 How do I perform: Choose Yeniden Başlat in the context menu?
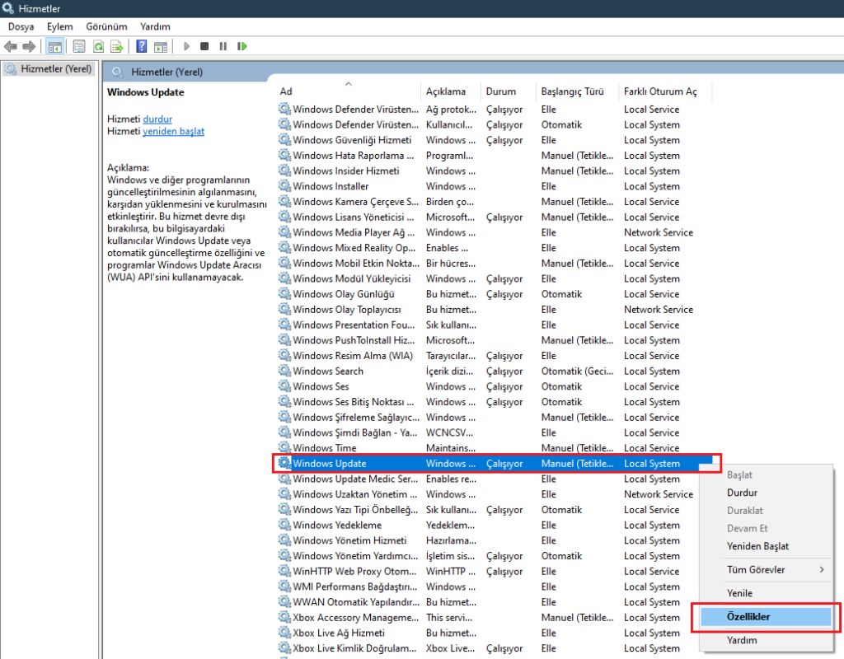[766, 546]
